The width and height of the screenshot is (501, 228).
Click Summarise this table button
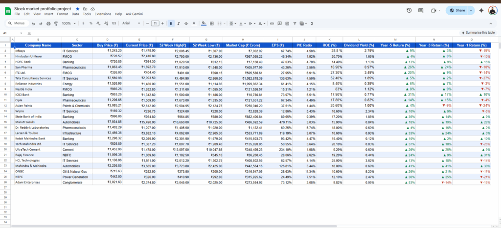coord(478,32)
